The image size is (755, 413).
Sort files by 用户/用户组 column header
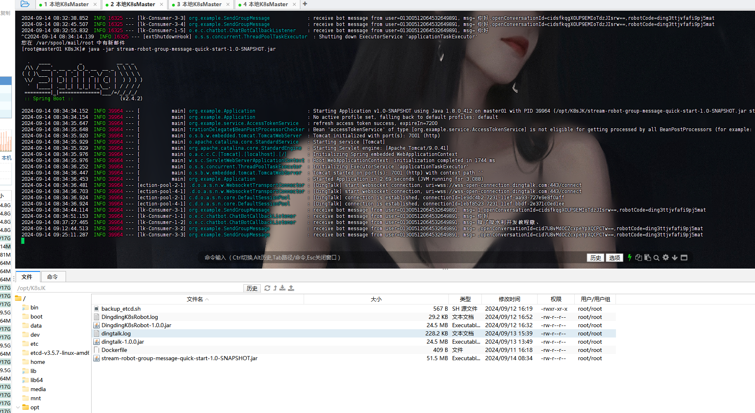pos(595,299)
